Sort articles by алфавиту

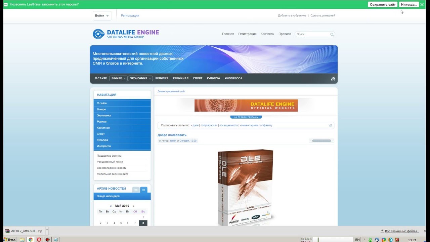266,125
